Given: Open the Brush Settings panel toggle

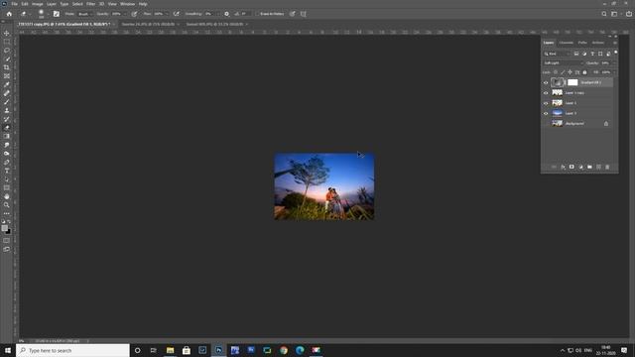Looking at the screenshot, I should click(x=57, y=14).
